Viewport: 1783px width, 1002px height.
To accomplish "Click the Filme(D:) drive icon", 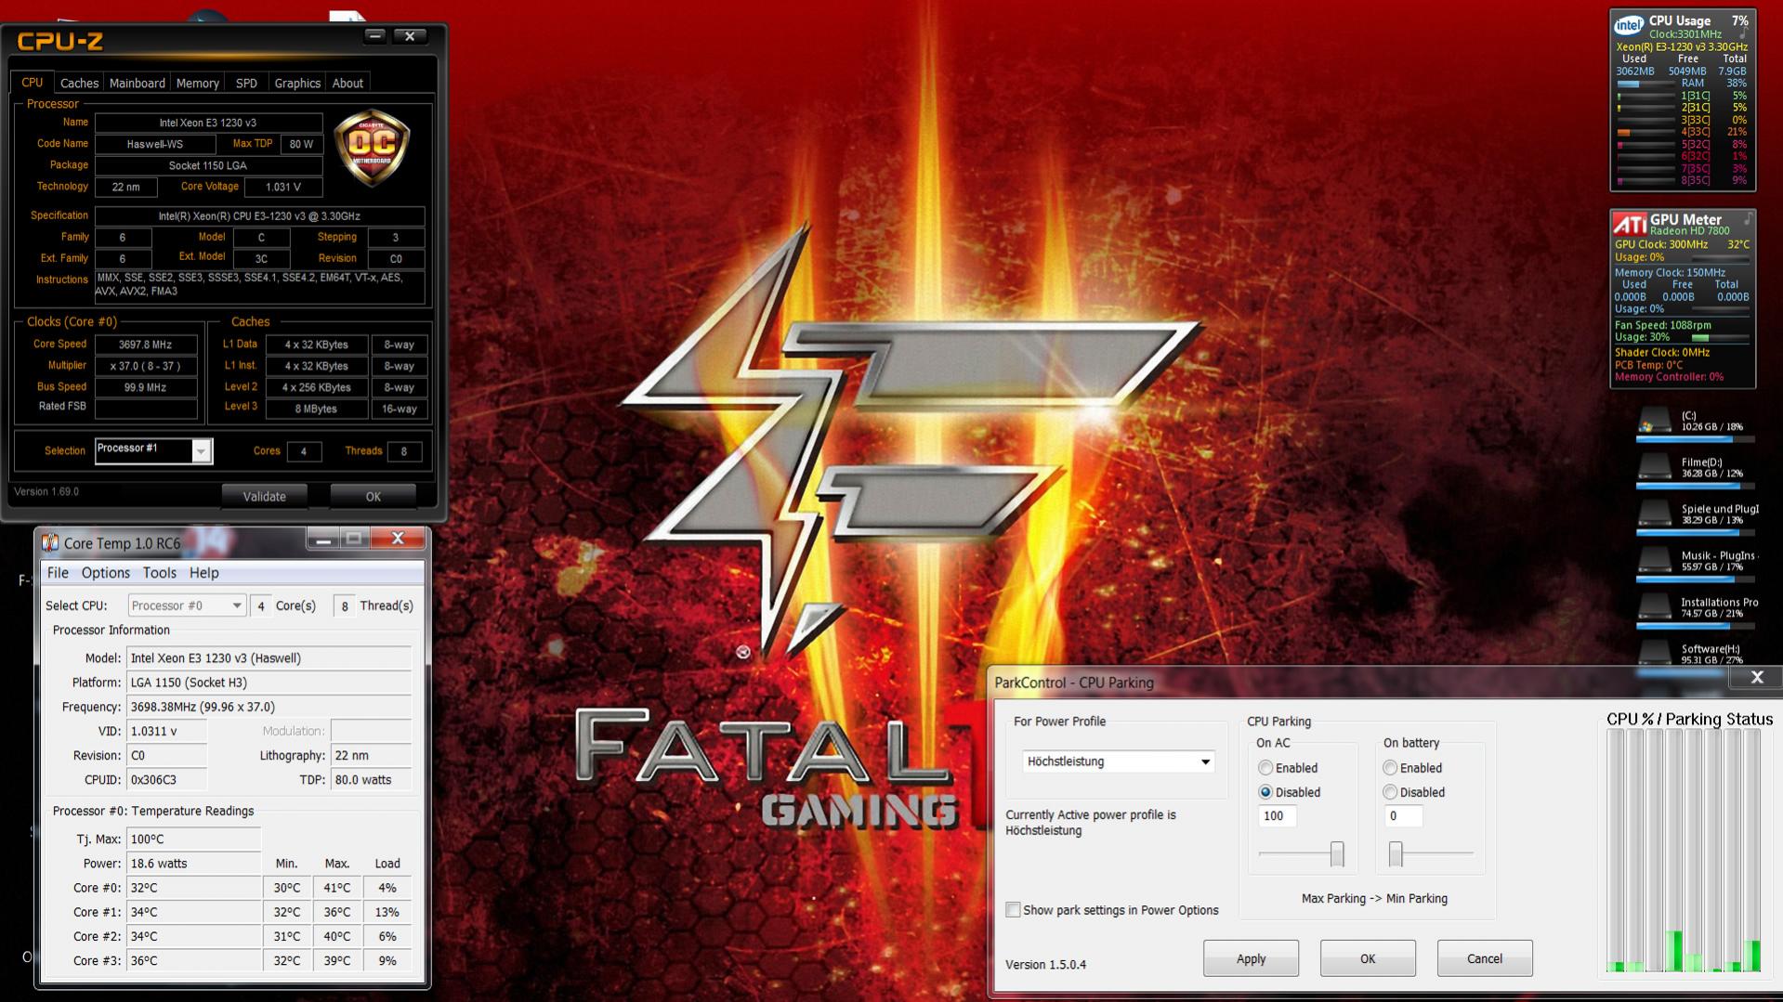I will pos(1654,468).
